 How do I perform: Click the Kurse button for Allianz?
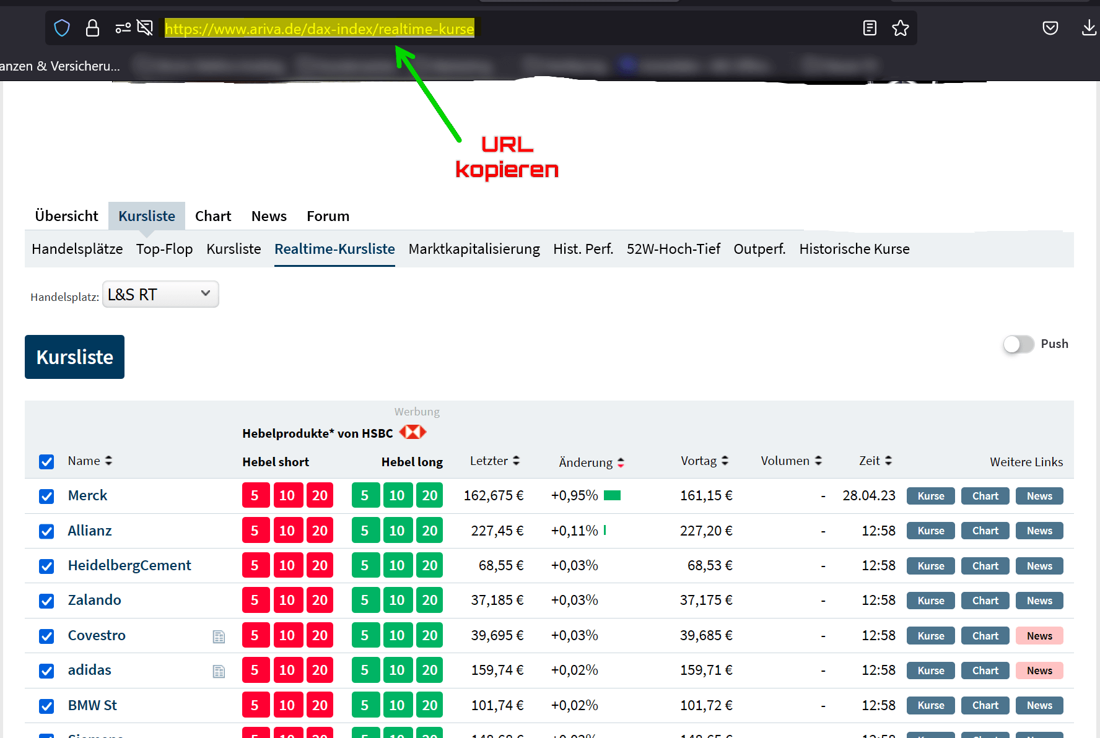931,531
